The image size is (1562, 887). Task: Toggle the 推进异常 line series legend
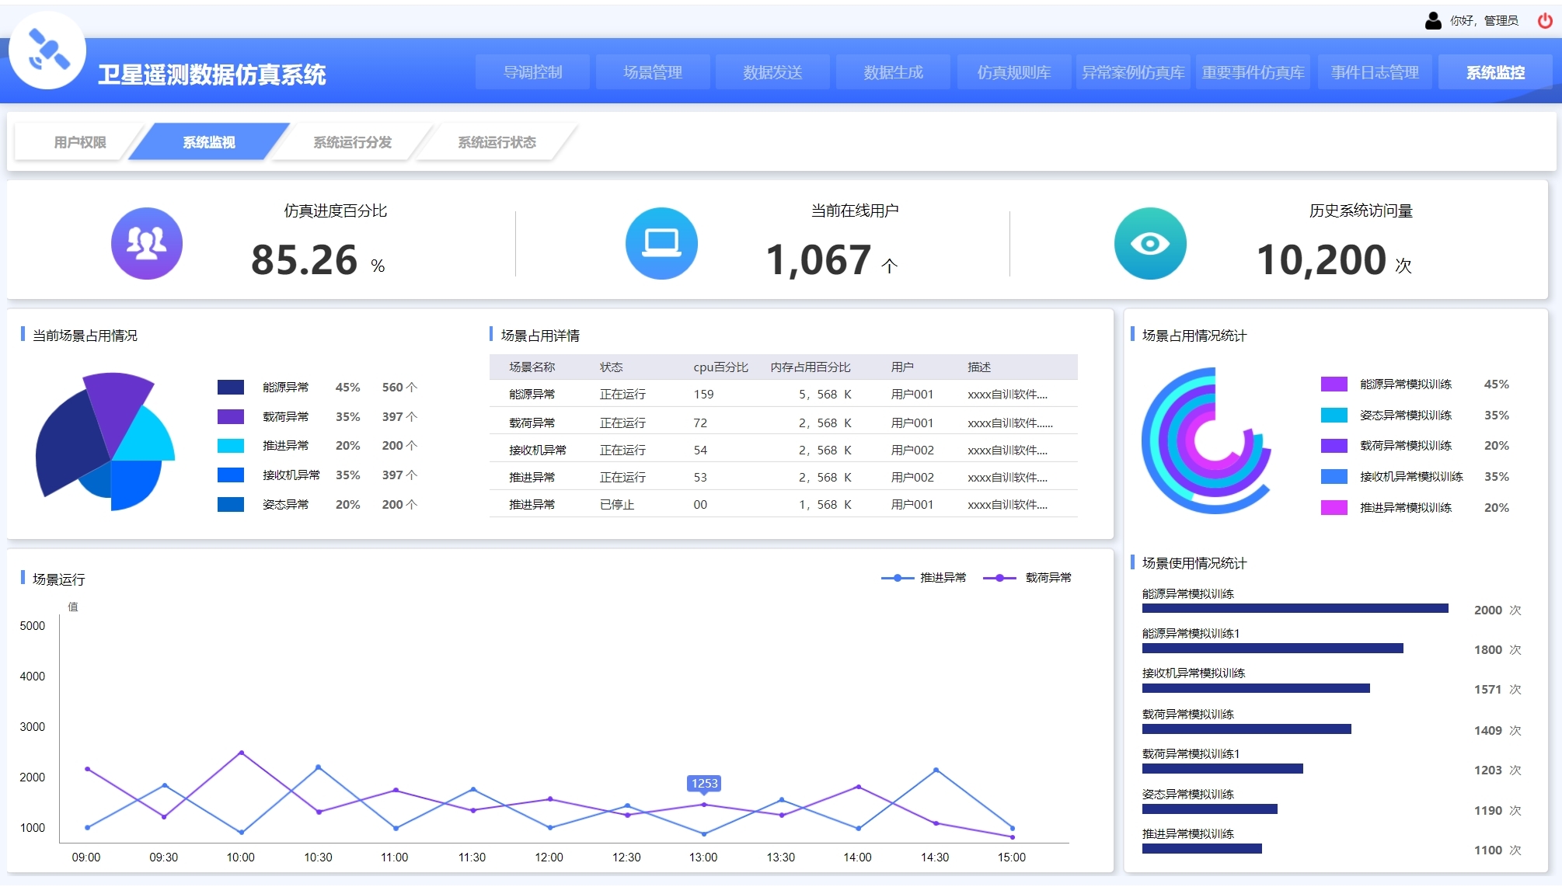[924, 577]
